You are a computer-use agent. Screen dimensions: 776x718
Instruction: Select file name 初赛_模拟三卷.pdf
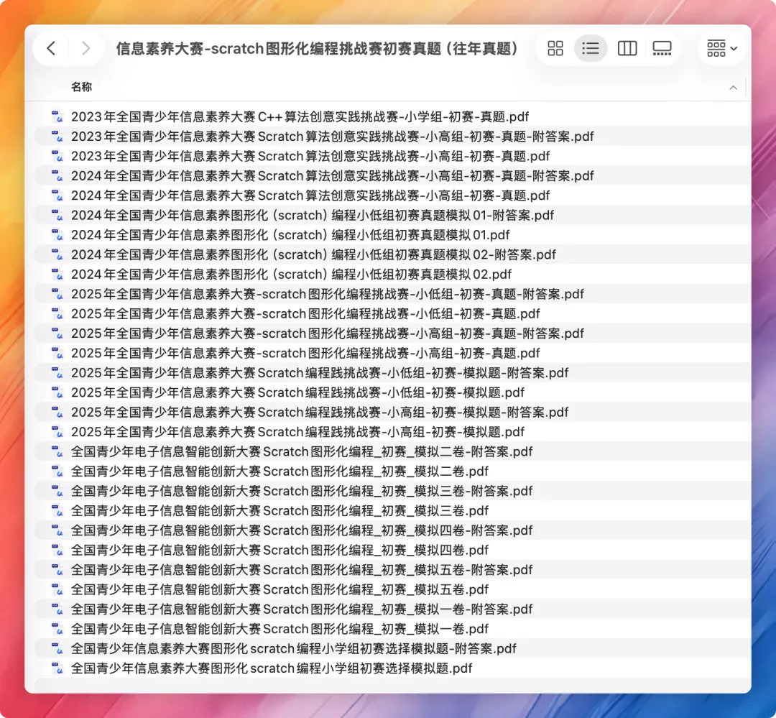pyautogui.click(x=280, y=510)
